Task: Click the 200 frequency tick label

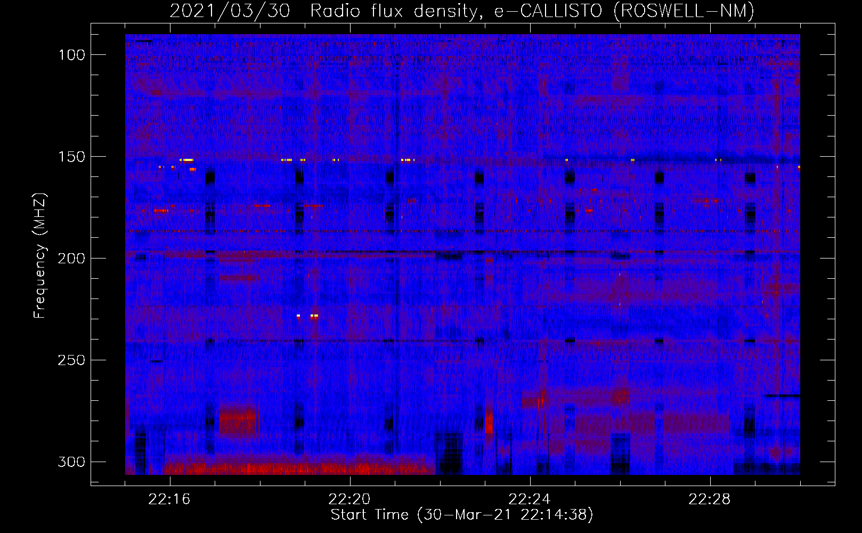Action: [72, 259]
